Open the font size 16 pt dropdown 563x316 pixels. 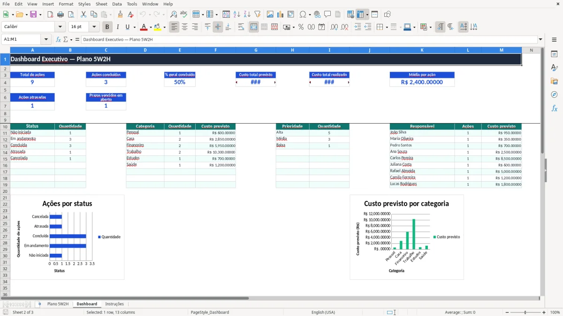(x=94, y=27)
